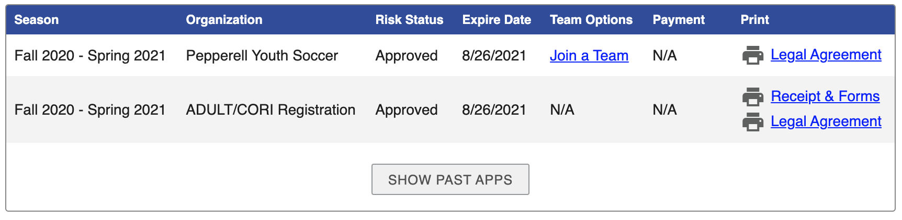Click the 8/26/2021 date in ADULT/CORI row
This screenshot has height=220, width=902.
click(x=493, y=110)
